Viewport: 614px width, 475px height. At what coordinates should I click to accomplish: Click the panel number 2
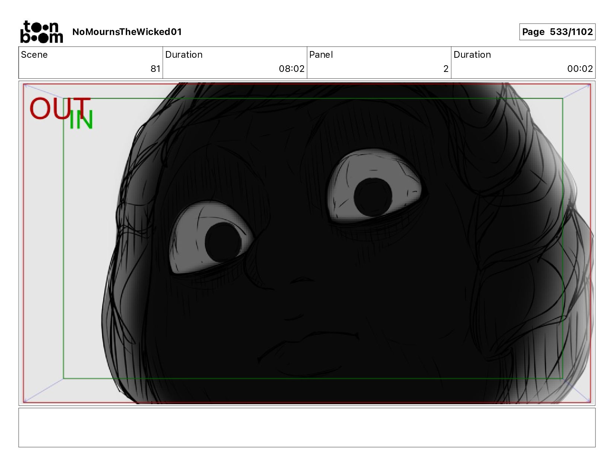point(446,69)
